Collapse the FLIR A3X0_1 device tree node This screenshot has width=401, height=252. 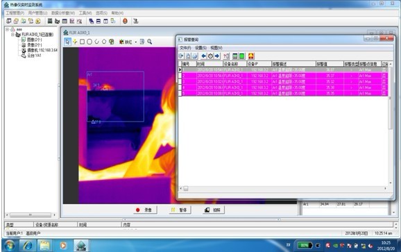[x=12, y=34]
